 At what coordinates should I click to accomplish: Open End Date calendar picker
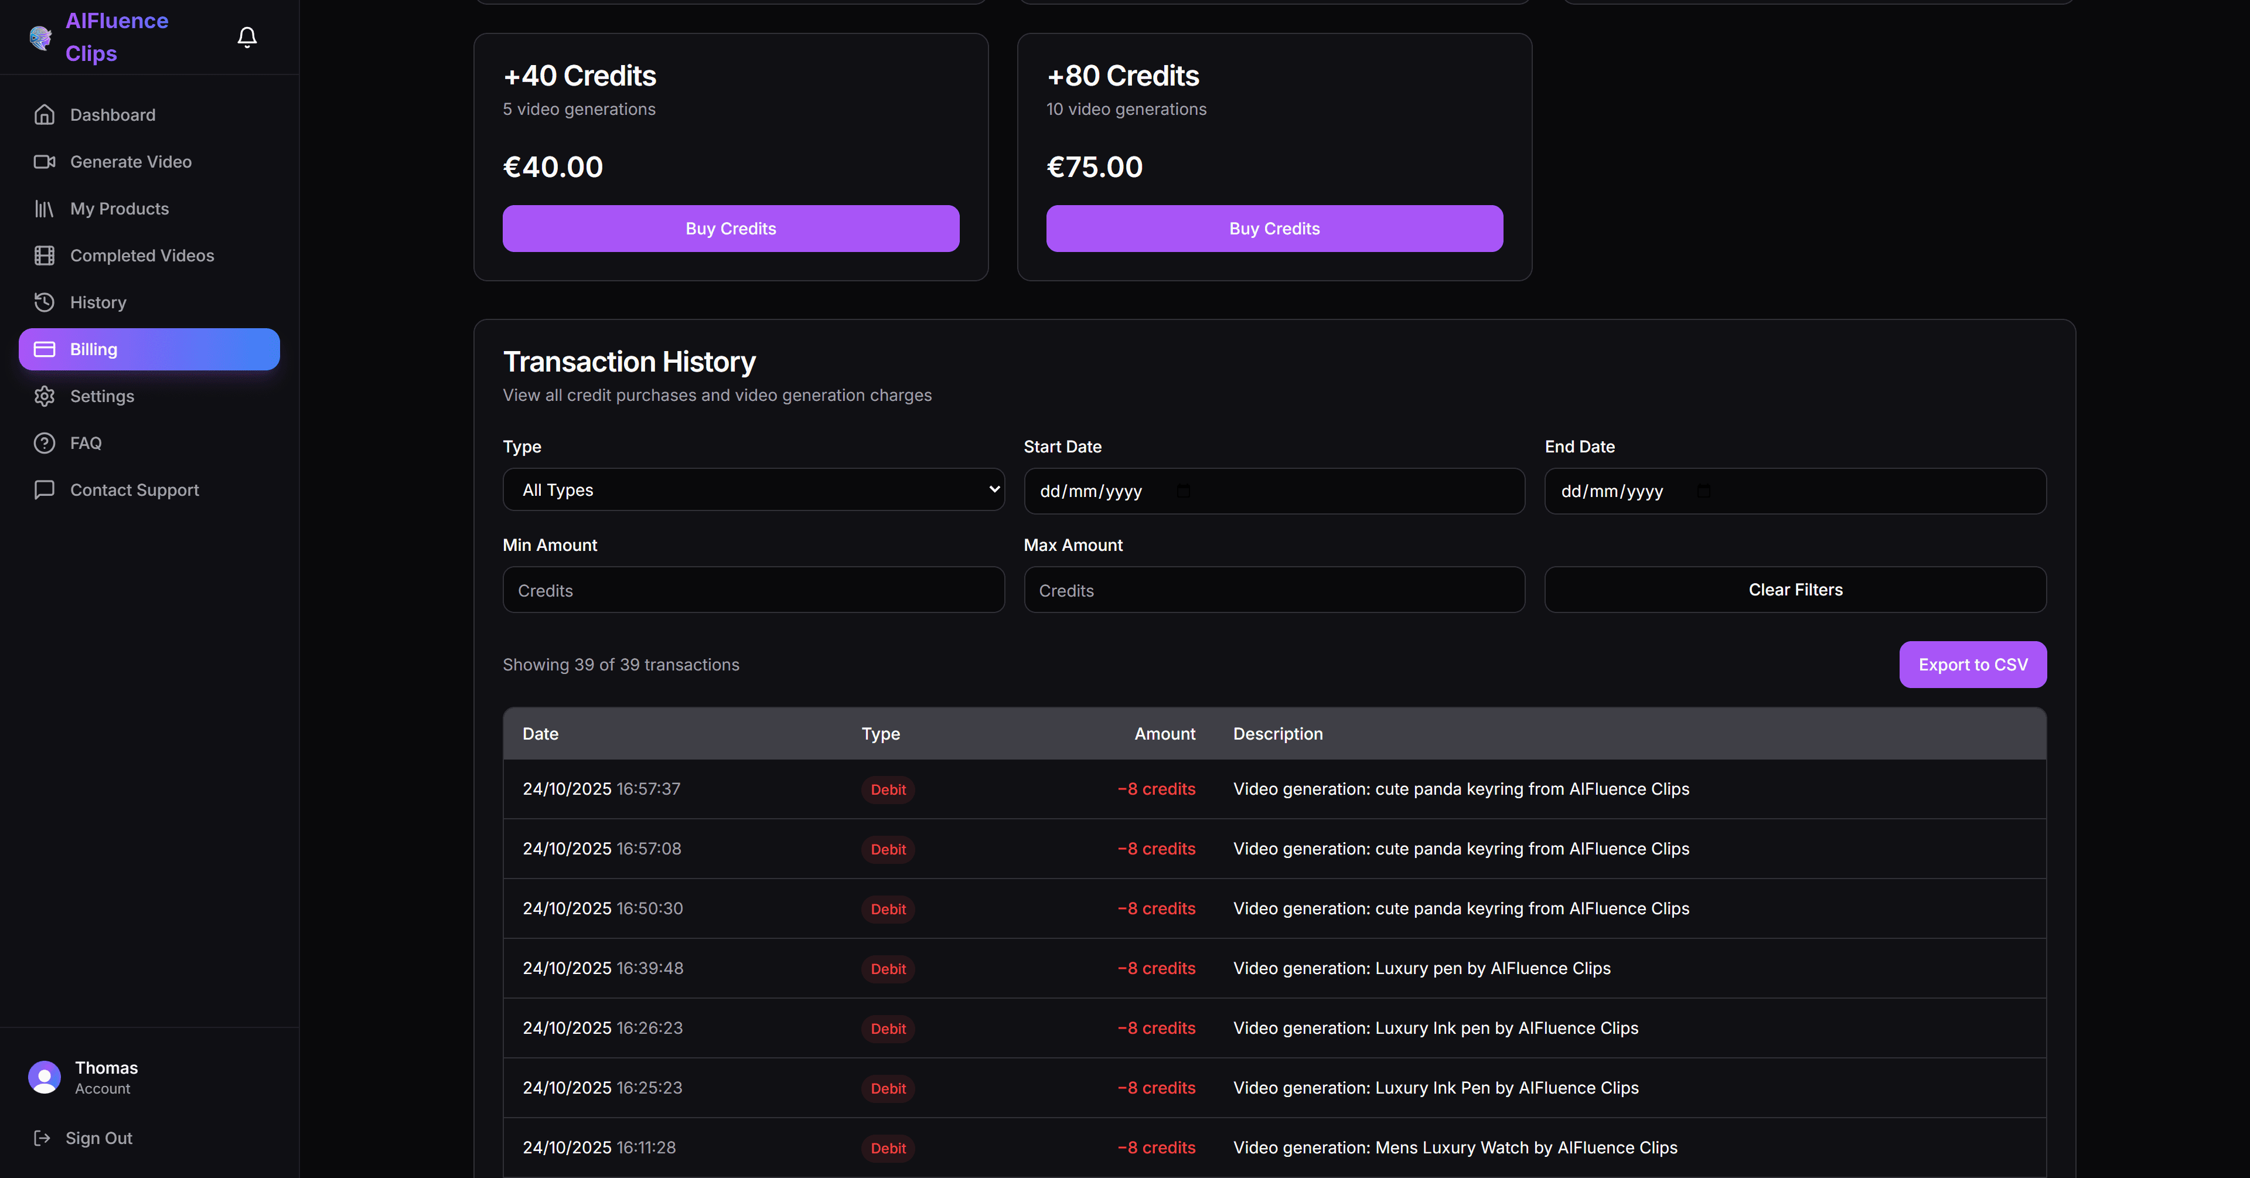1703,491
